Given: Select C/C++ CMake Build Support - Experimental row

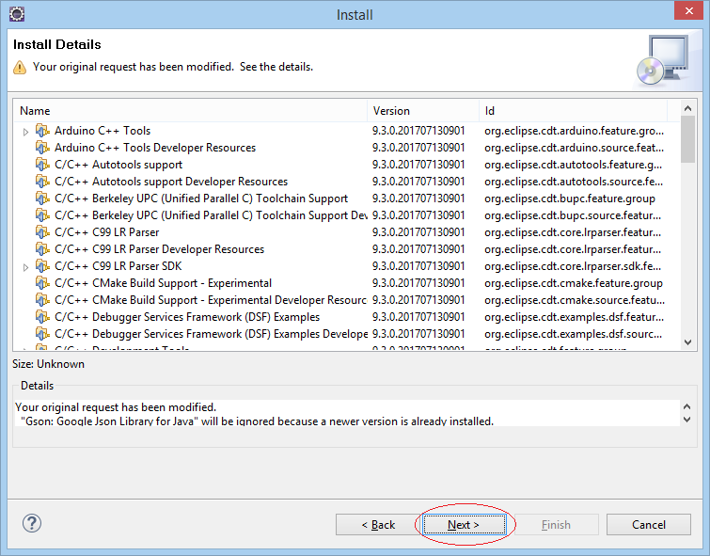Looking at the screenshot, I should tap(163, 283).
